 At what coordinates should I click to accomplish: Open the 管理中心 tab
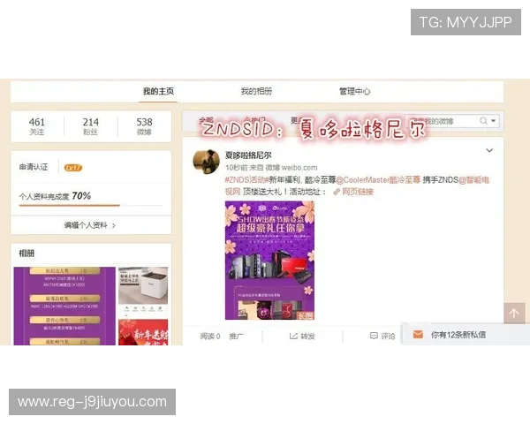tap(354, 91)
